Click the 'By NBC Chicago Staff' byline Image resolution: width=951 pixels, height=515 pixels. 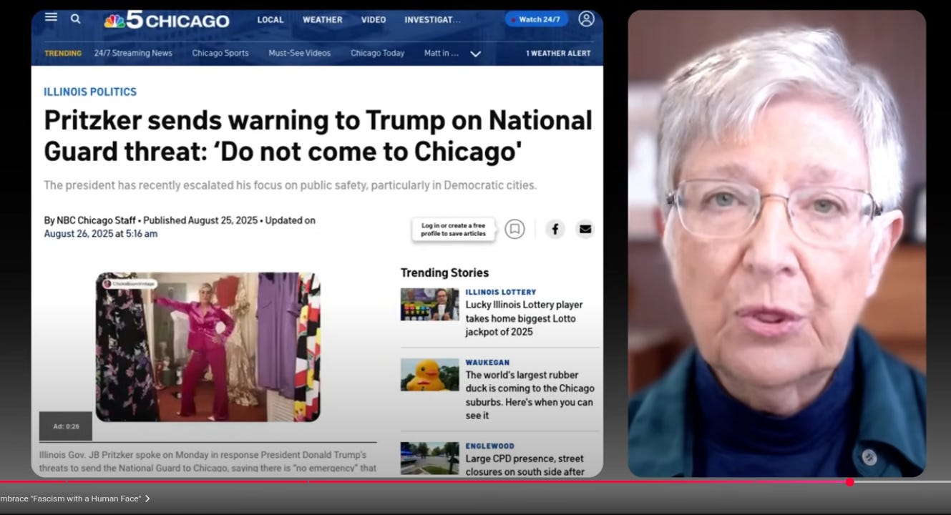click(x=89, y=220)
